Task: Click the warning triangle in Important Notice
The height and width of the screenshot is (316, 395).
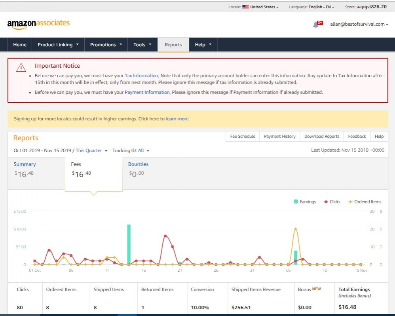Action: [21, 68]
